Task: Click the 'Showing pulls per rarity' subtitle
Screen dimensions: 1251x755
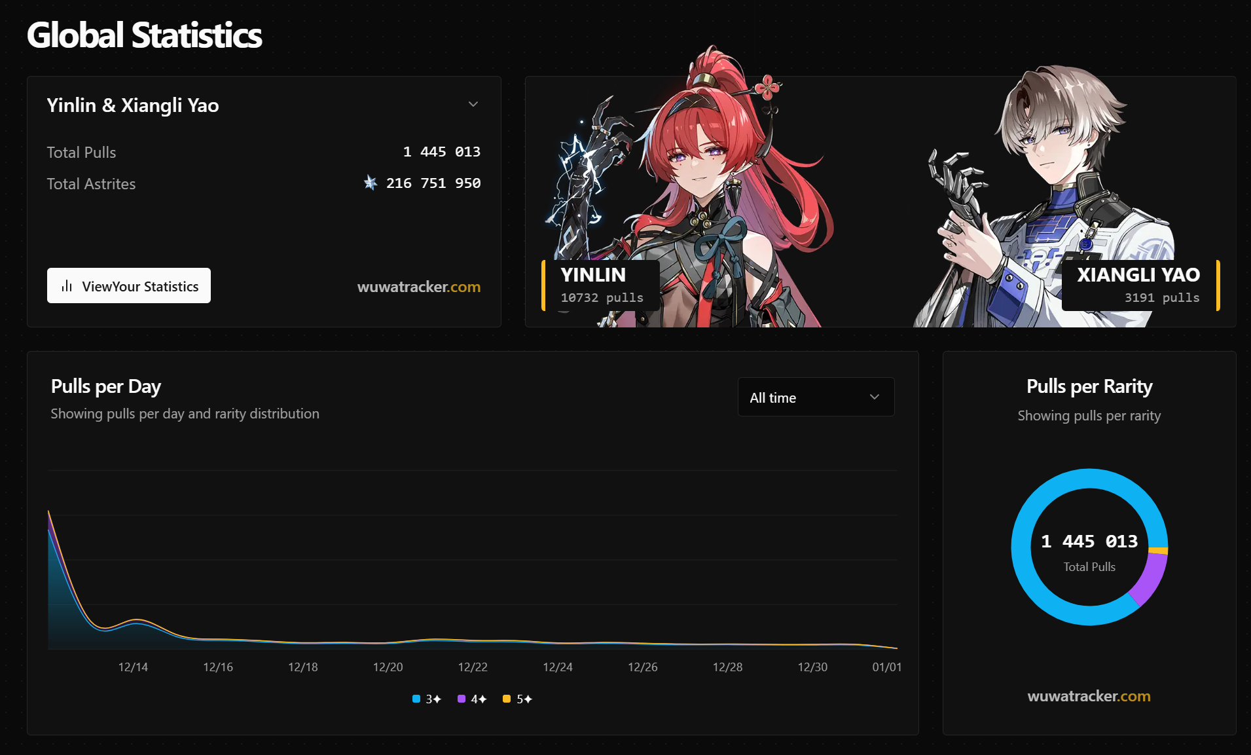Action: point(1089,416)
